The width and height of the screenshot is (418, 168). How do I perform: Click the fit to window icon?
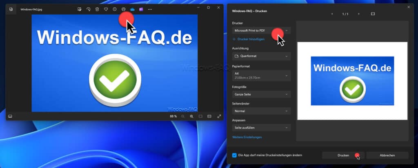point(200,116)
